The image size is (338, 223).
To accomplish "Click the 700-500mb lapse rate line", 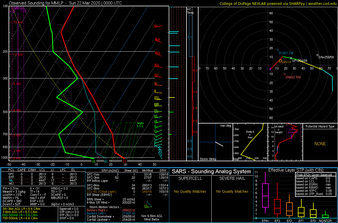I will 20,218.
